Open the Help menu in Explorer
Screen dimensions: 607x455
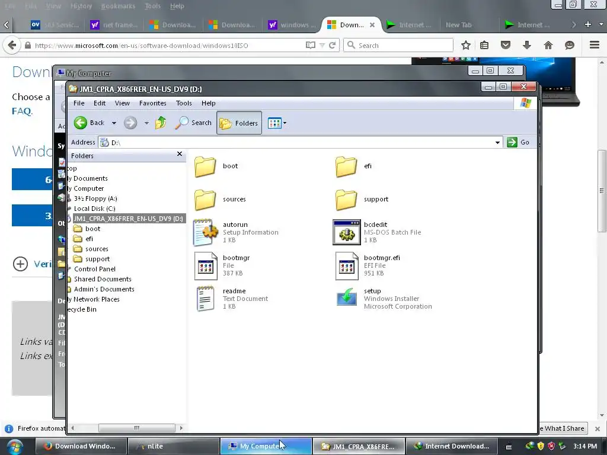tap(208, 103)
